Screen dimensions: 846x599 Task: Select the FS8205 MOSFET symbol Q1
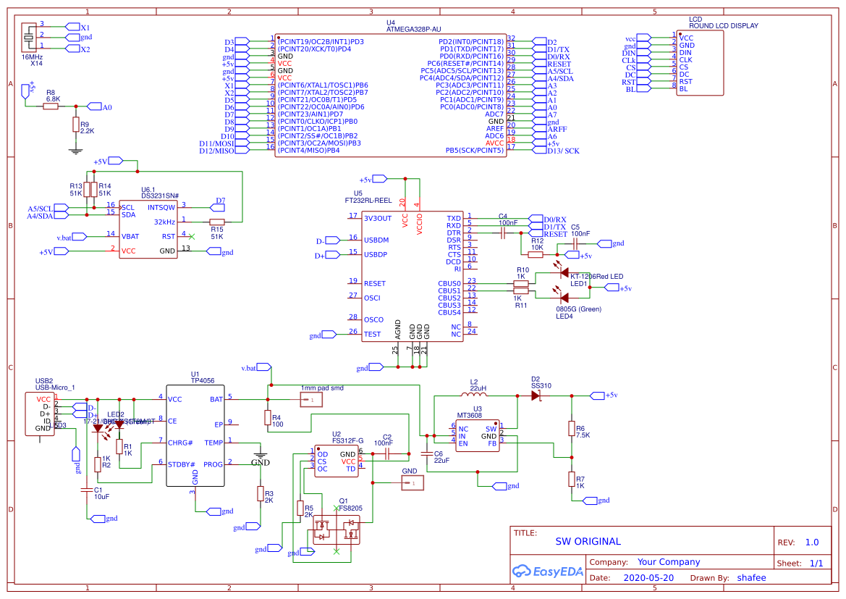[337, 529]
